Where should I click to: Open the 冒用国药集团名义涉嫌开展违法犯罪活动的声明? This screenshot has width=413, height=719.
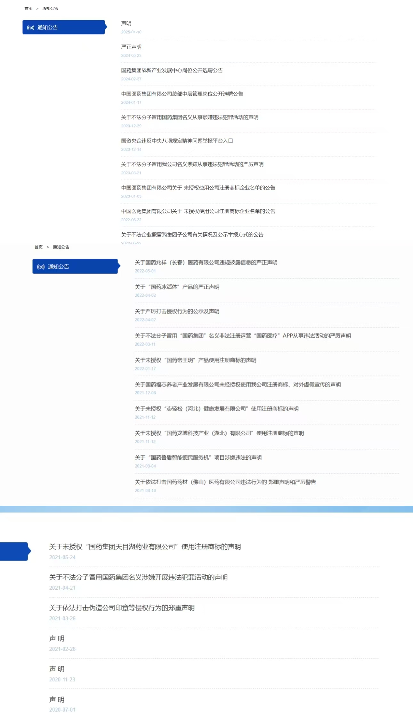coord(139,577)
